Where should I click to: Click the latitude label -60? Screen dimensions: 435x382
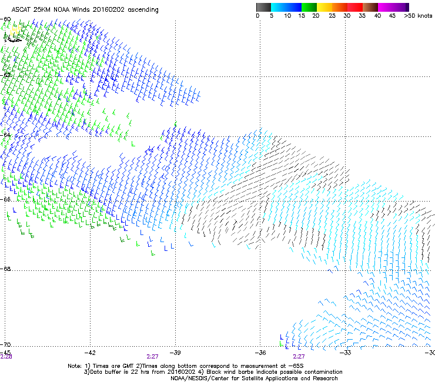click(x=6, y=19)
